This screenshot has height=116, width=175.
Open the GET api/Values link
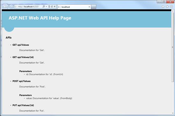pos(21,45)
